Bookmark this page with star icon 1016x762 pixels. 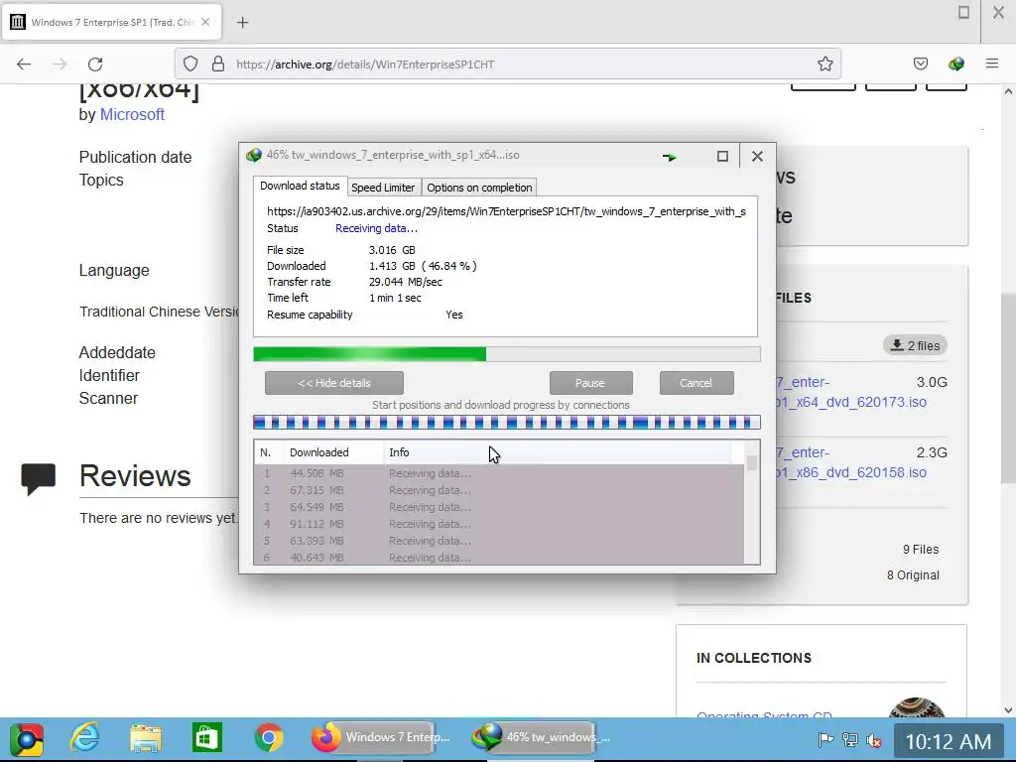click(x=825, y=63)
